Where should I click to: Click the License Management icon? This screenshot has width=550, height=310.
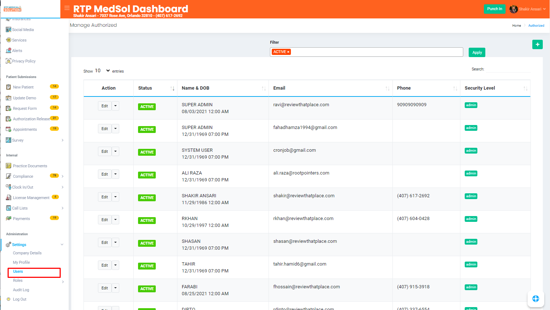[x=8, y=198]
